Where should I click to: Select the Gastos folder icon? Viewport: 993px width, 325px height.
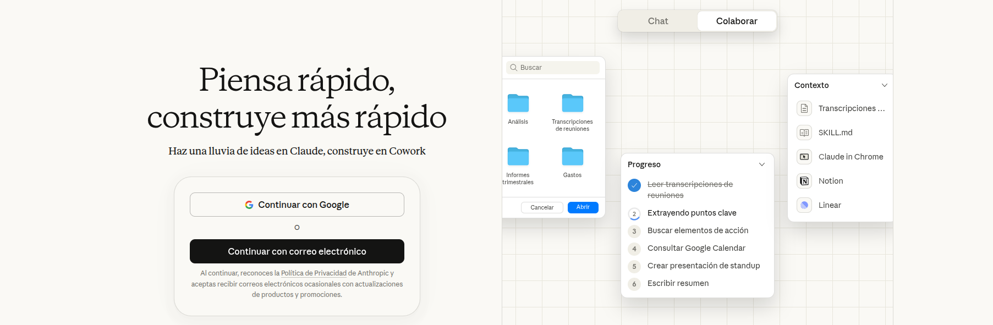[572, 157]
